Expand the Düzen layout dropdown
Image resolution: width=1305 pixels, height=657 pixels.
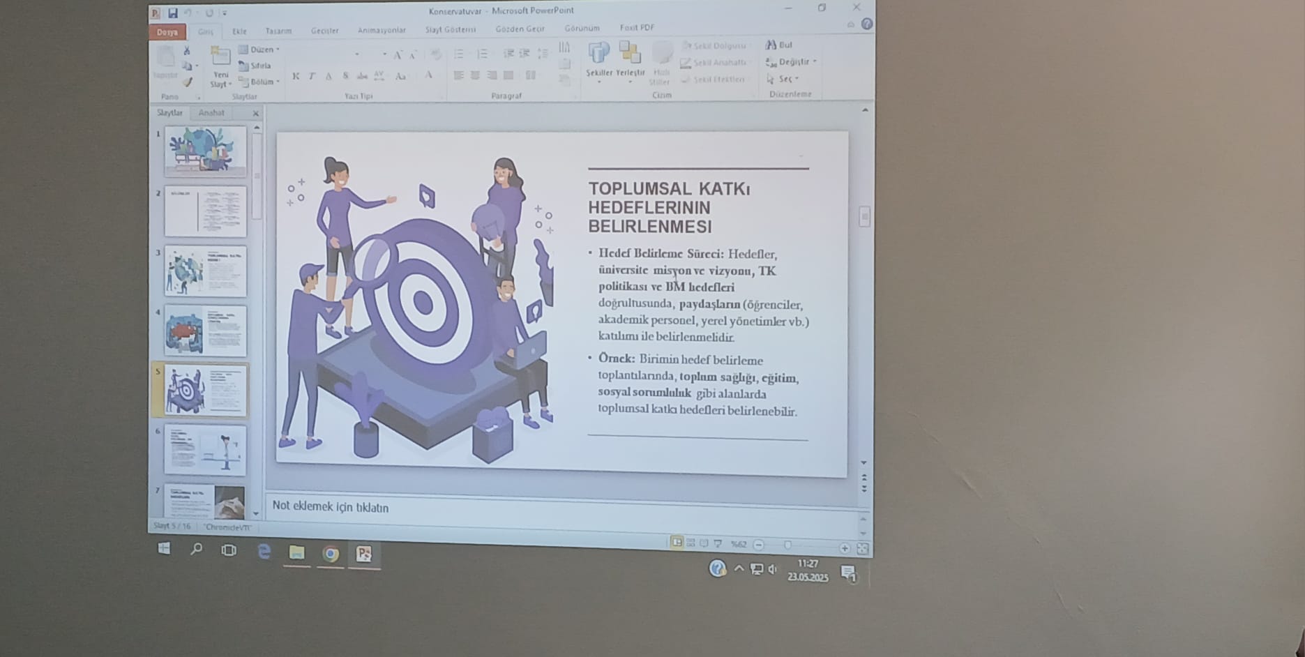259,50
